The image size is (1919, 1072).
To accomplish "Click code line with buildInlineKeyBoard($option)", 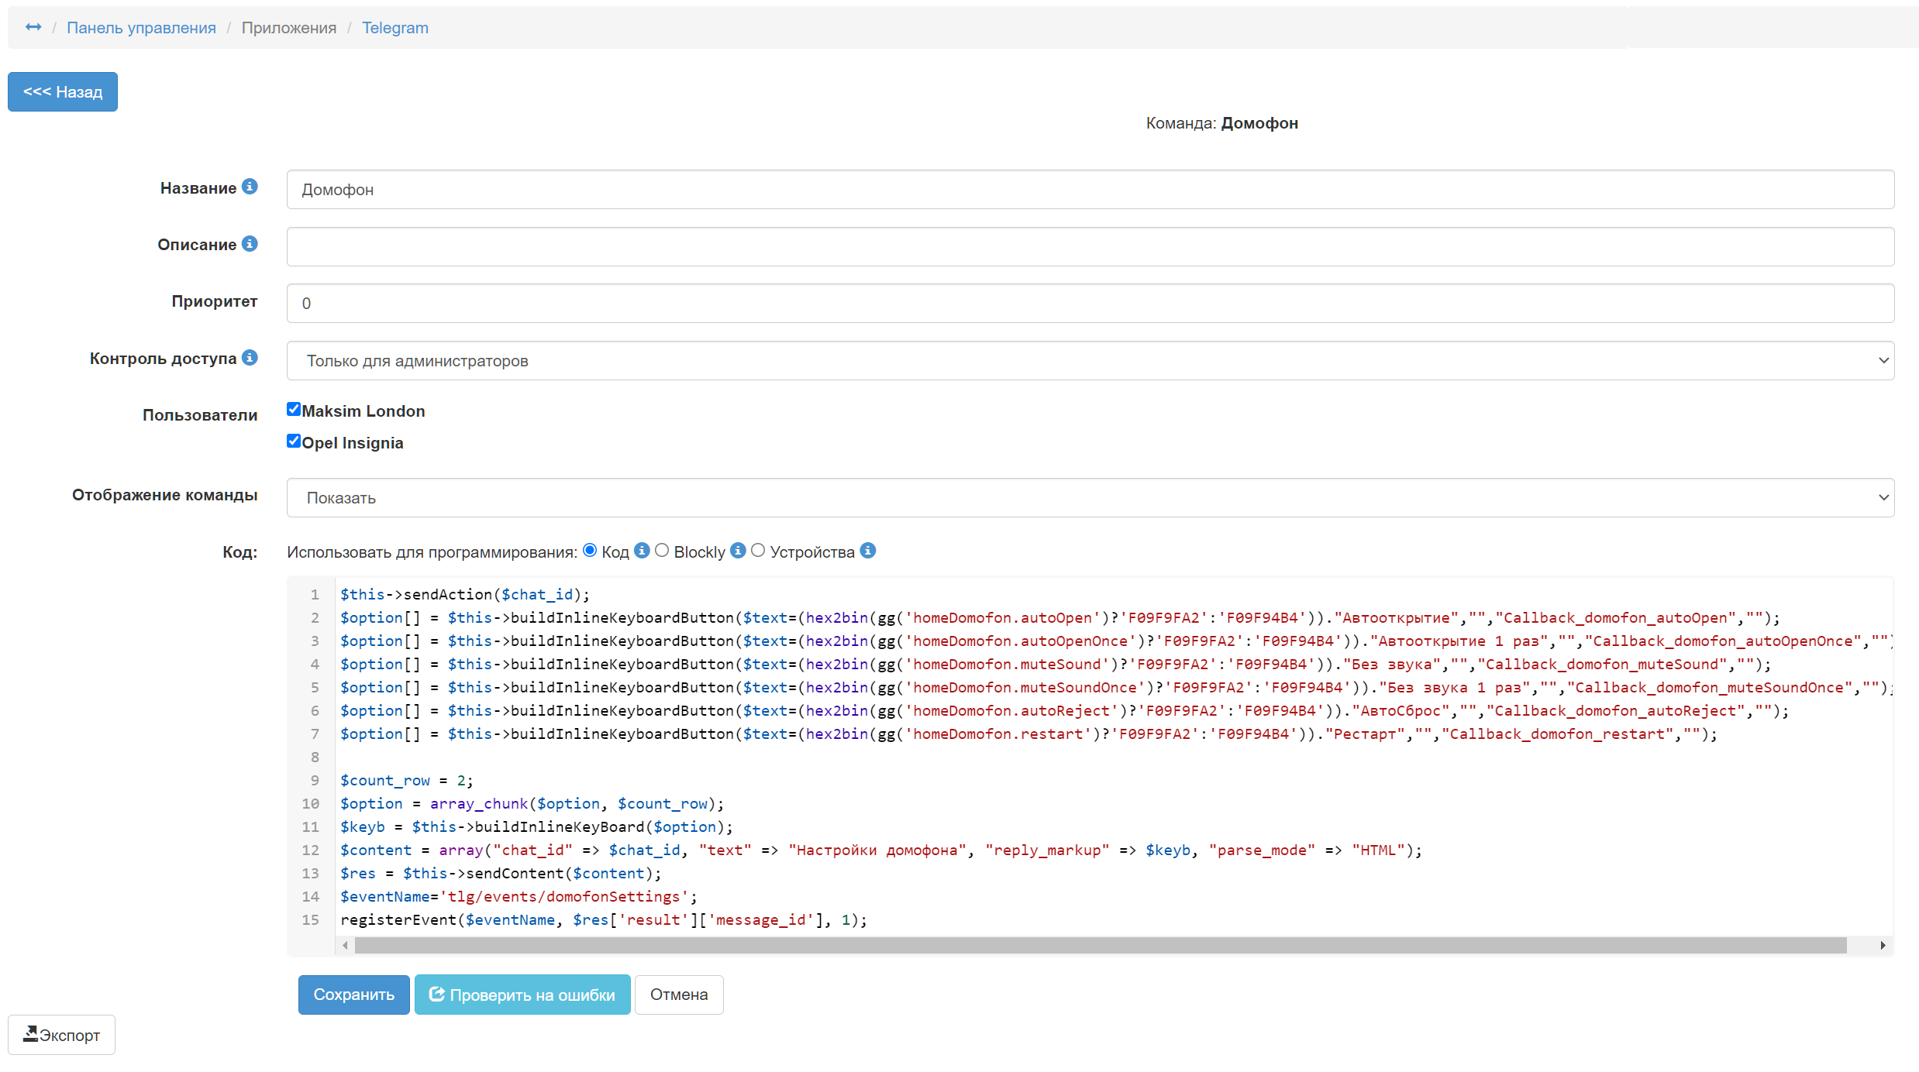I will [x=536, y=826].
